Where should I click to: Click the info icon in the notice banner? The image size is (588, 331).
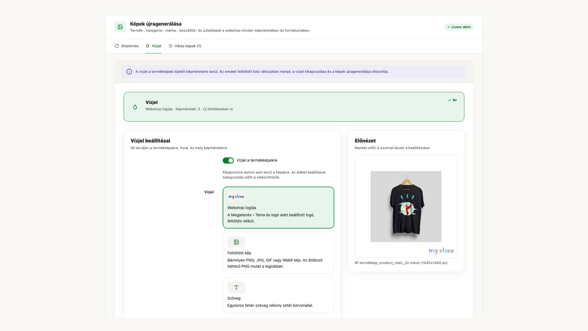(x=129, y=72)
